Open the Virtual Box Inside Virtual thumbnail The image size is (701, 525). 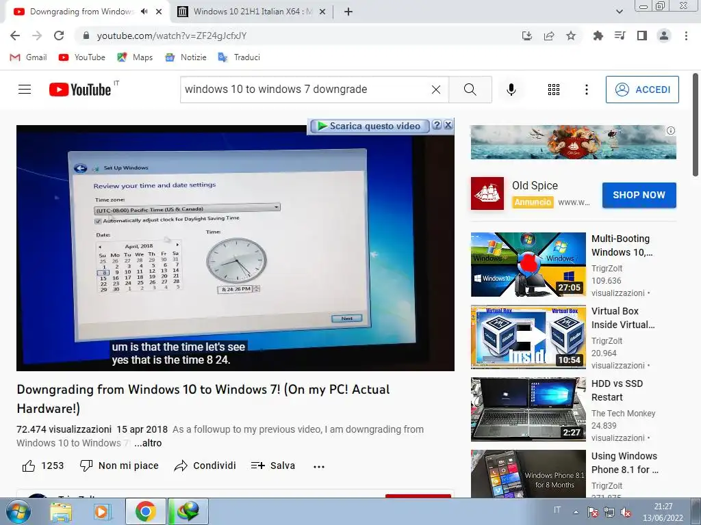pos(528,336)
